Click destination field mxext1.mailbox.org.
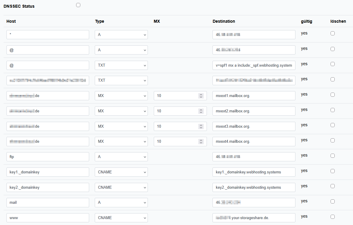 pyautogui.click(x=254, y=96)
